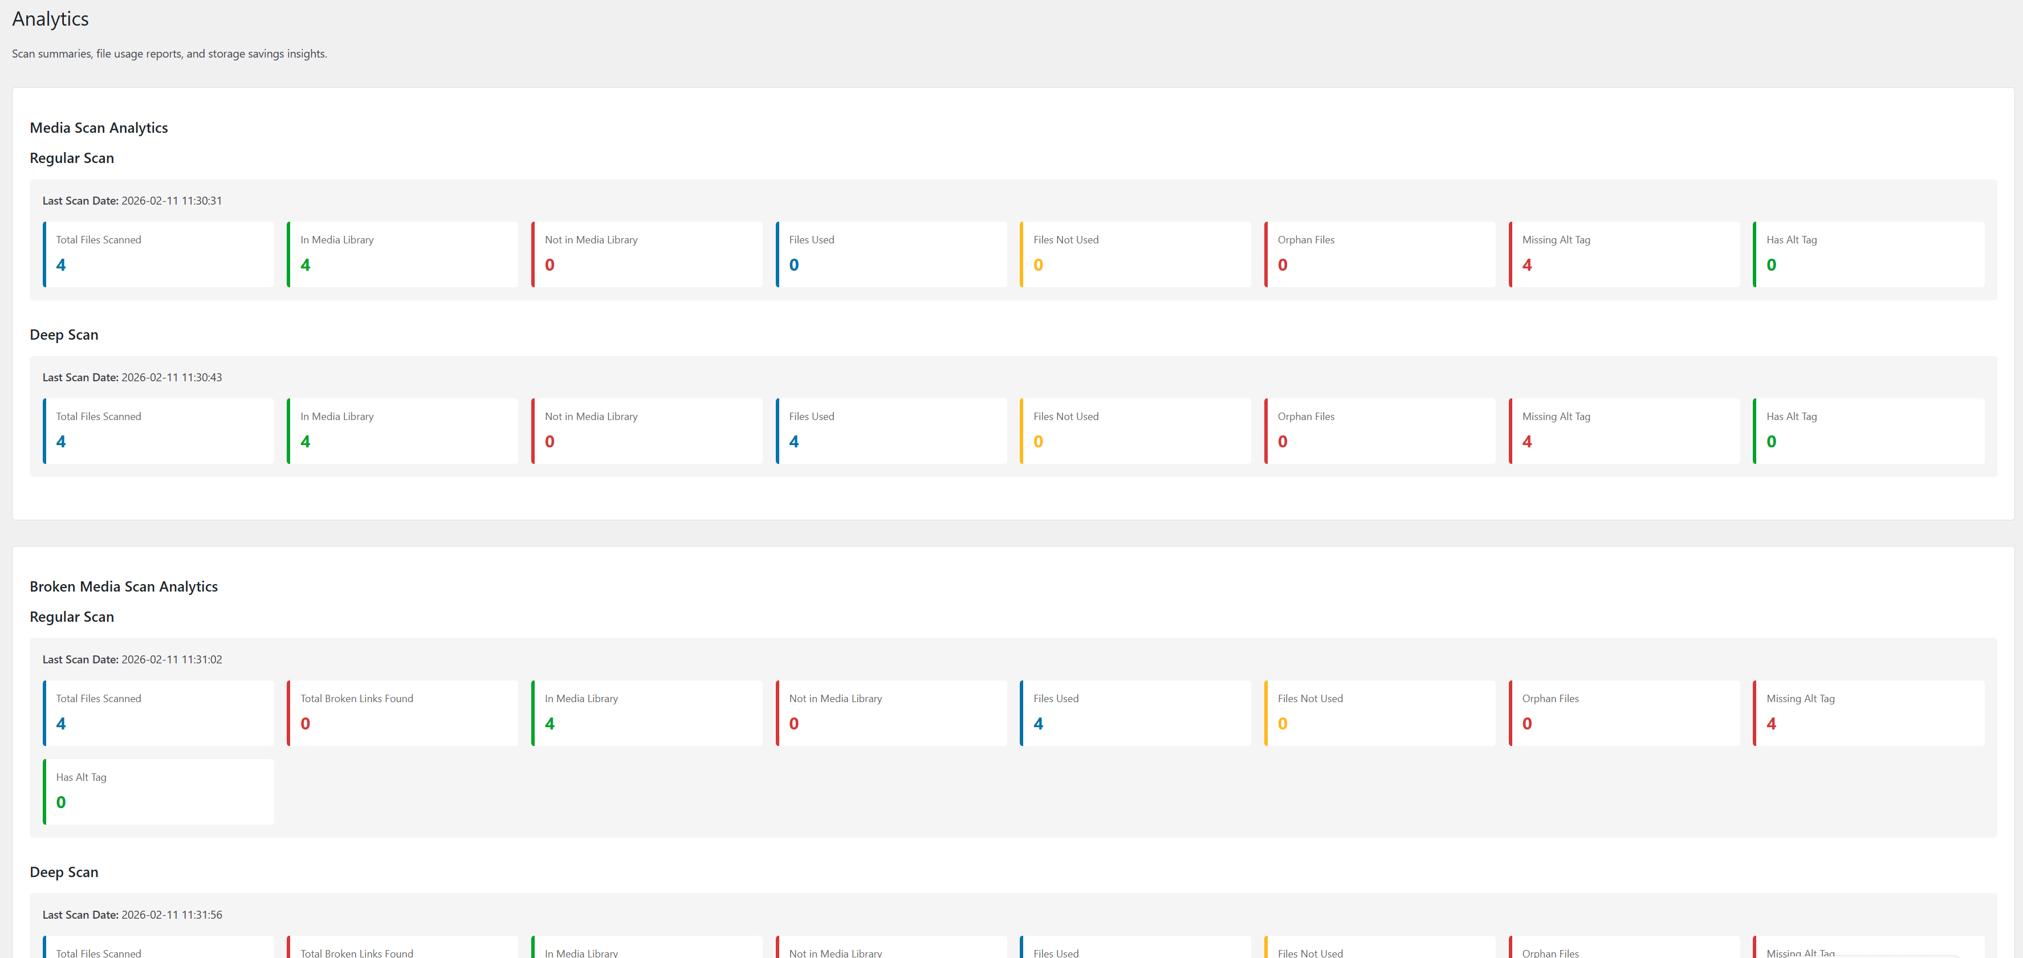Screen dimensions: 2023x958
Task: Click the scan summaries description text below Analytics
Action: pos(169,54)
